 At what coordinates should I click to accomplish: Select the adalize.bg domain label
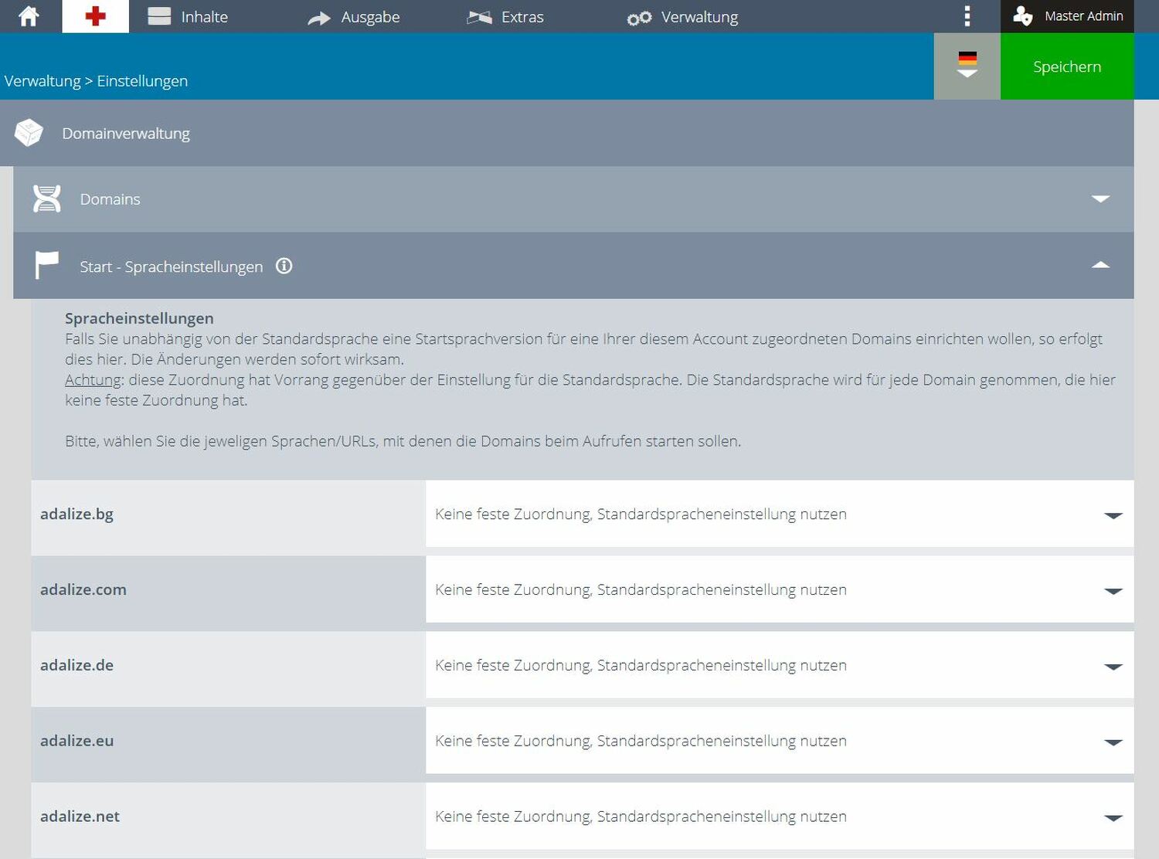tap(76, 514)
